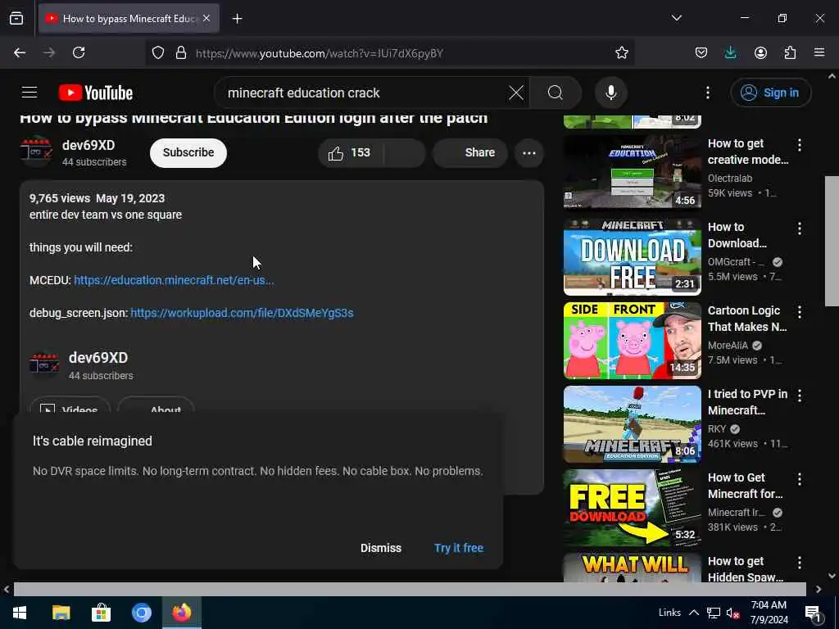This screenshot has height=629, width=839.
Task: Open YouTube settings three-dot menu
Action: point(707,93)
